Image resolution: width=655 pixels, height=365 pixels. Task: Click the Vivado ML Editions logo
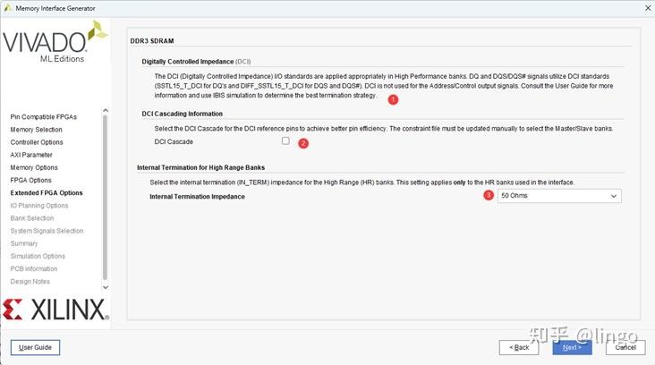[55, 42]
